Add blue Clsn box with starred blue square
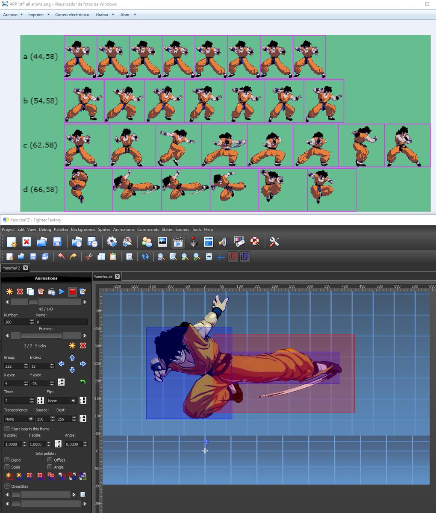436x513 pixels. click(19, 476)
